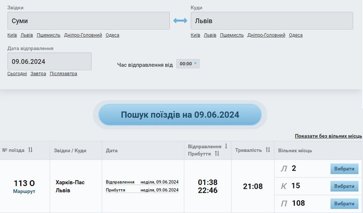Sort by departure time arrow
The width and height of the screenshot is (363, 213).
pyautogui.click(x=226, y=146)
